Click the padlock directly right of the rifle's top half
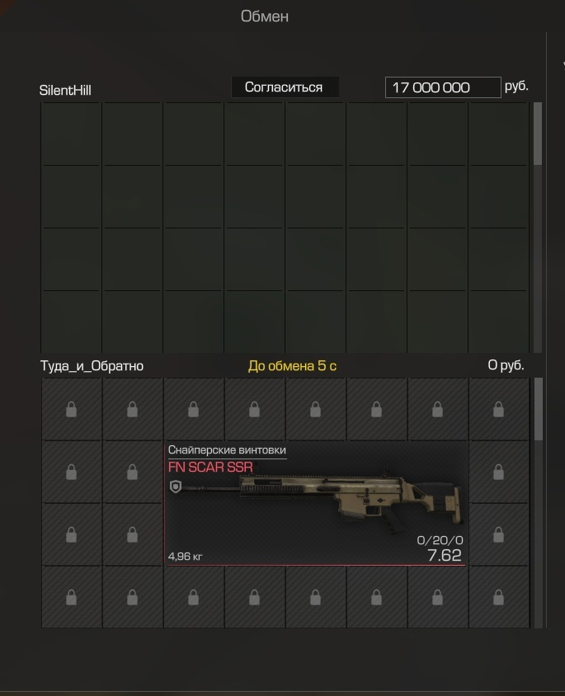Image resolution: width=565 pixels, height=696 pixels. coord(498,472)
